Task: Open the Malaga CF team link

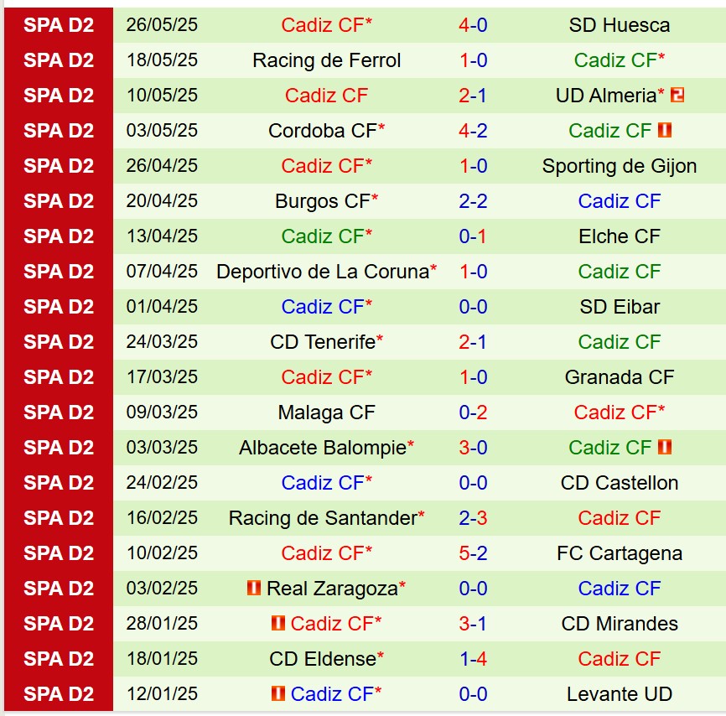Action: tap(326, 412)
